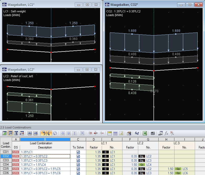Screen dimensions: 205x175
Task: Open the house-shaped settings icon
Action: click(129, 133)
